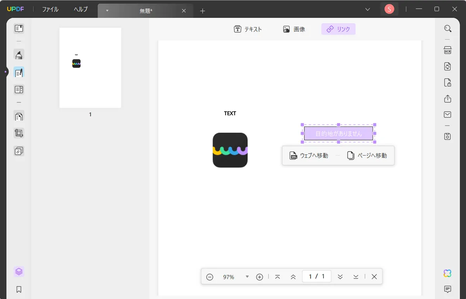Open the ヘルプ menu
This screenshot has width=466, height=299.
(x=81, y=9)
